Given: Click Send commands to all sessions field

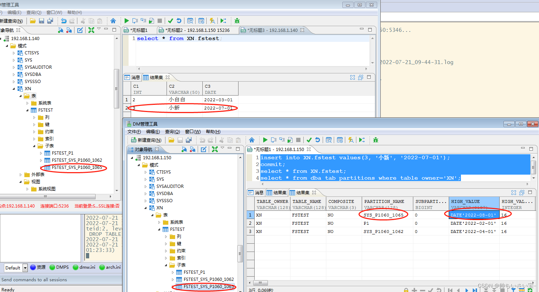Looking at the screenshot, I should click(61, 279).
